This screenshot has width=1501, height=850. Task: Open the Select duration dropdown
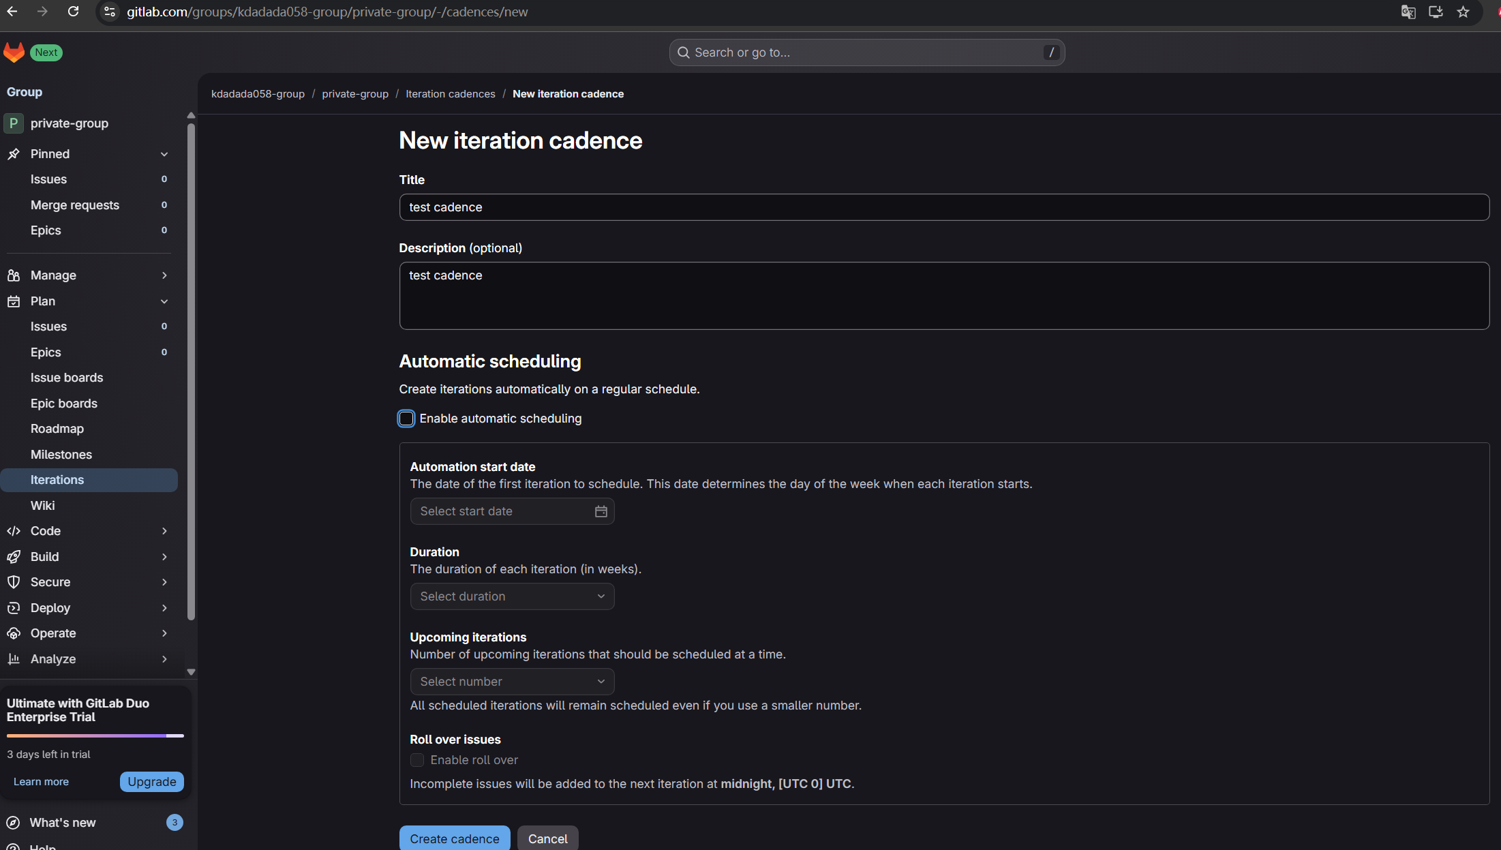coord(512,596)
